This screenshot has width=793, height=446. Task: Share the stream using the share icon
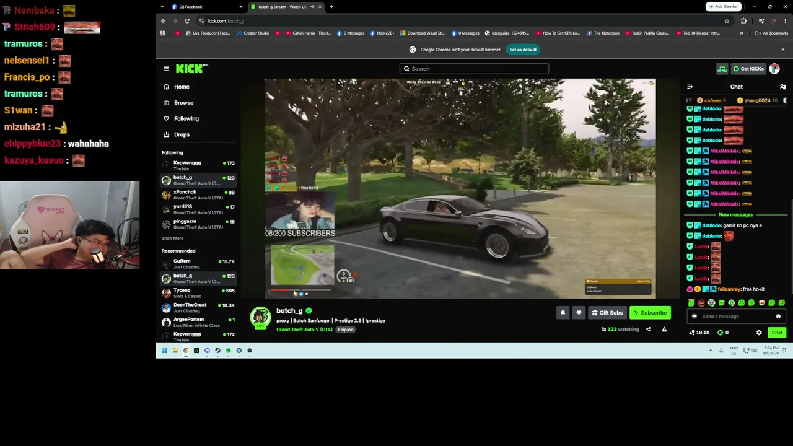[x=648, y=330]
